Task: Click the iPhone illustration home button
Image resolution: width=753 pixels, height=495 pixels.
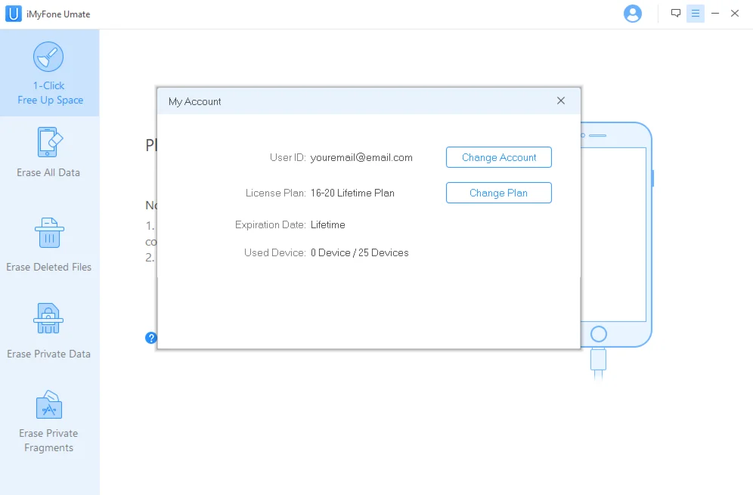Action: (598, 334)
